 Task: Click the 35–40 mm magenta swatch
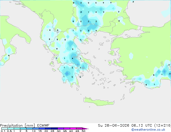click(x=67, y=128)
